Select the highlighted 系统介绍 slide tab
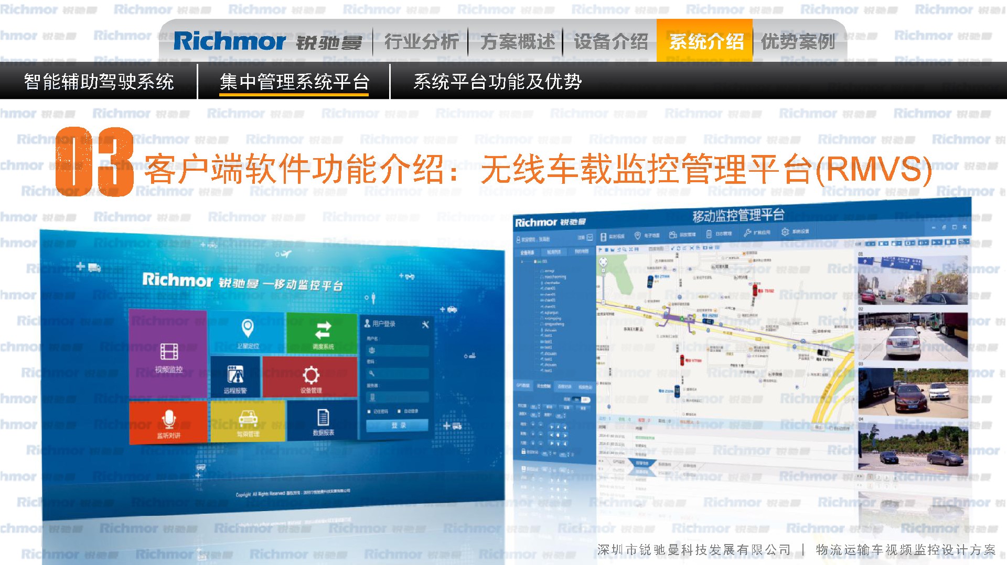This screenshot has width=1007, height=565. point(706,41)
